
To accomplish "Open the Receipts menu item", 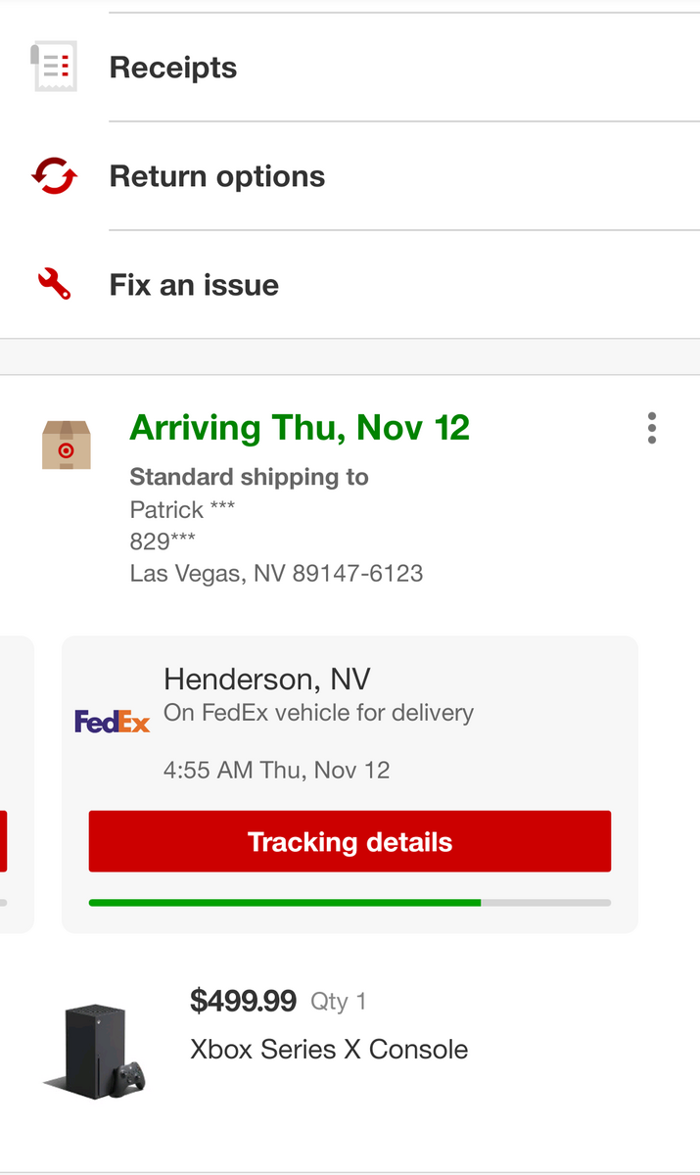I will pos(173,68).
